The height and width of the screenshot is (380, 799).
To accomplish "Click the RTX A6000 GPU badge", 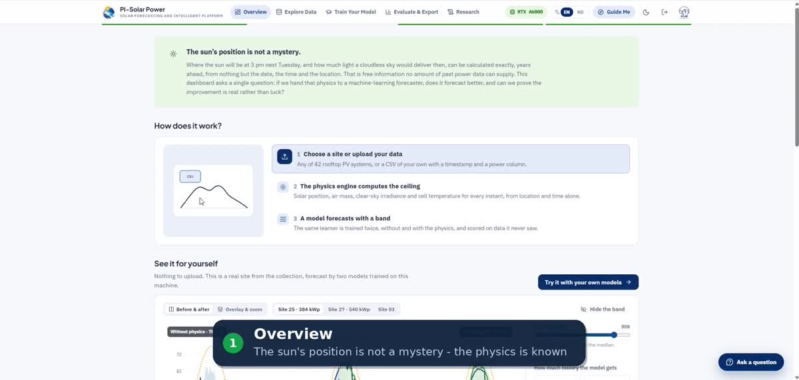I will point(526,12).
